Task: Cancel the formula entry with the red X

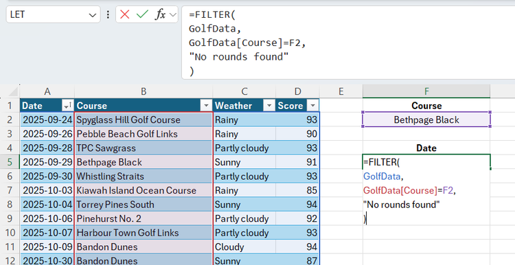Action: pyautogui.click(x=125, y=14)
